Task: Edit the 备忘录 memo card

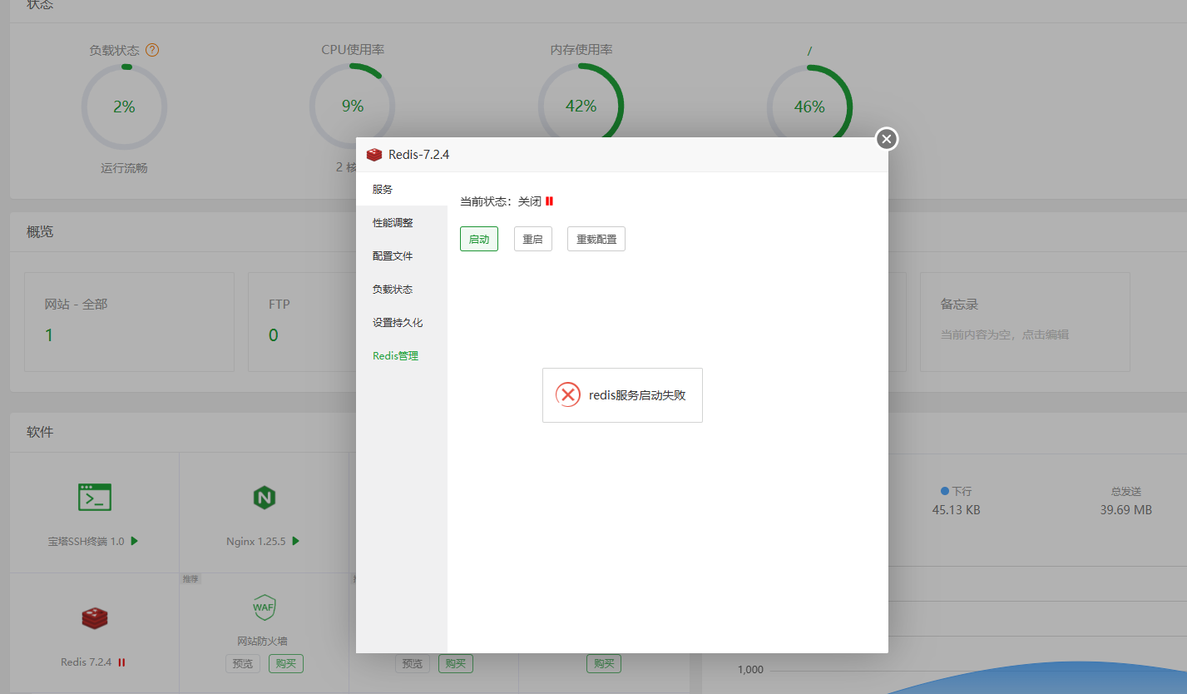Action: point(1025,321)
